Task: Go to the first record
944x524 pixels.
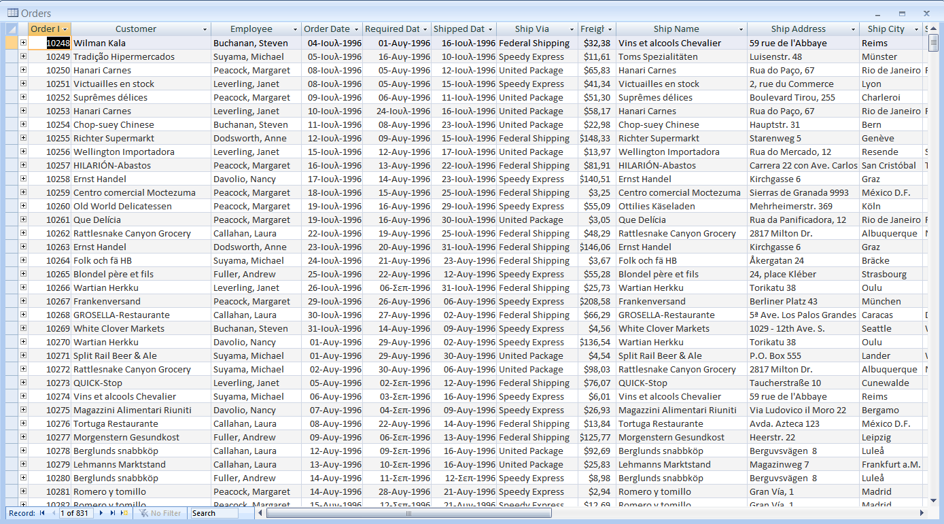Action: [x=42, y=513]
